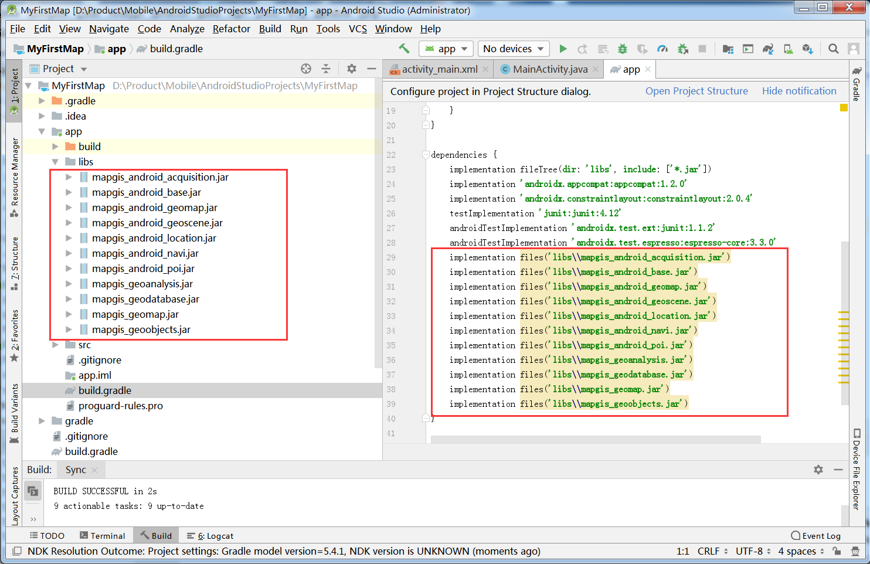
Task: Open the SDK Manager icon
Action: tap(808, 49)
